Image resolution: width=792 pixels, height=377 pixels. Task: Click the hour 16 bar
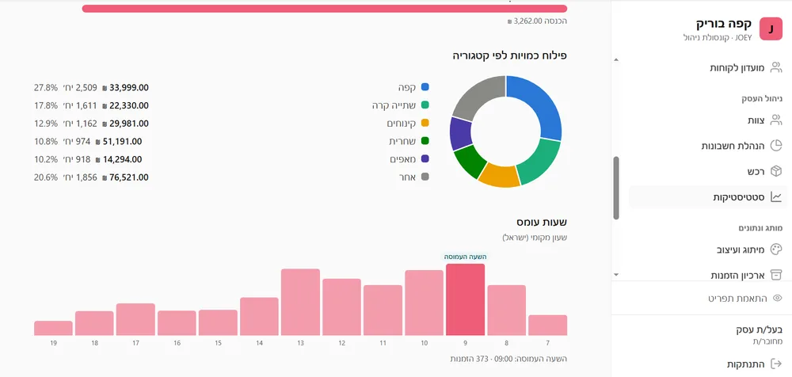(177, 323)
